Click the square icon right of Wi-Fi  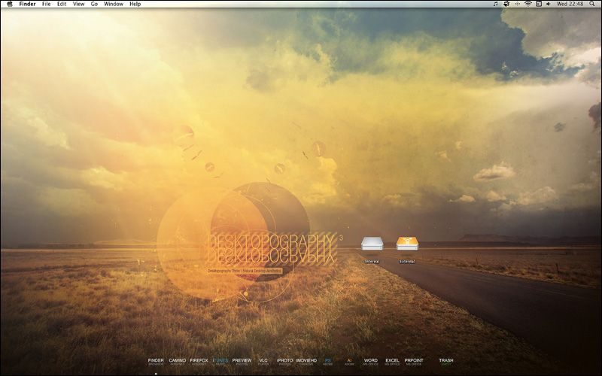pyautogui.click(x=539, y=4)
